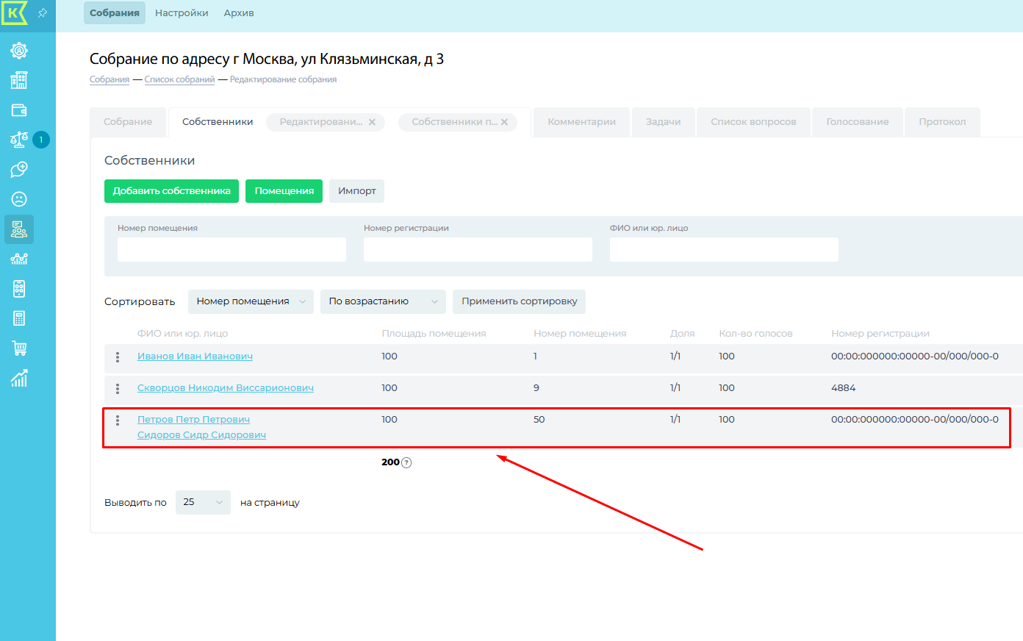Viewport: 1023px width, 641px height.
Task: Click help icon next to total 200
Action: coord(406,463)
